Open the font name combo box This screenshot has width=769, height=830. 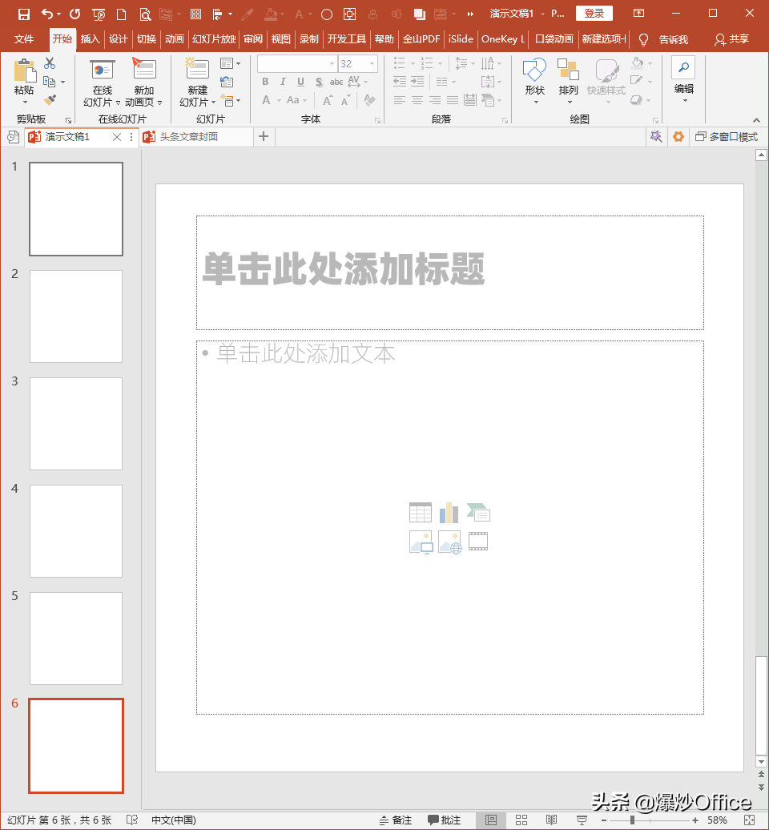click(297, 63)
